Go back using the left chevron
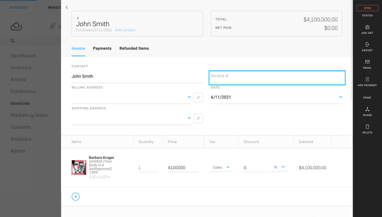 [x=67, y=7]
